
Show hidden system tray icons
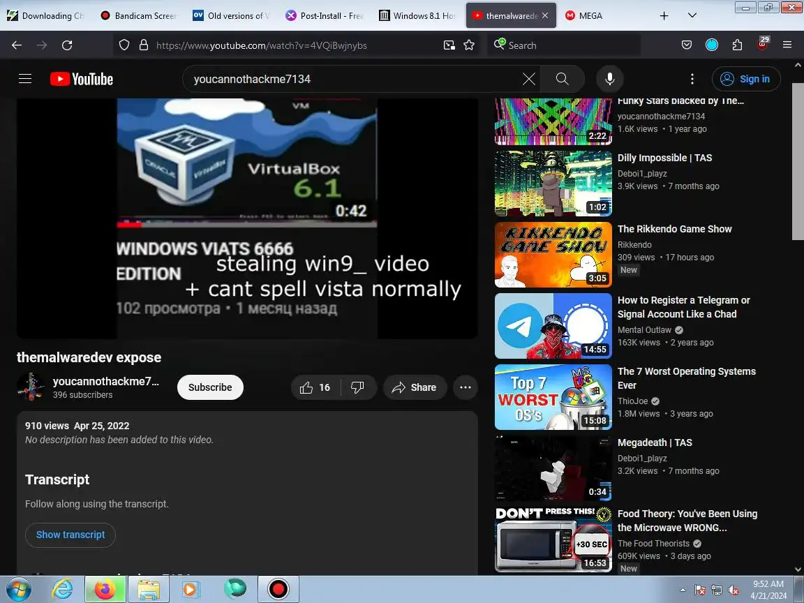click(683, 590)
